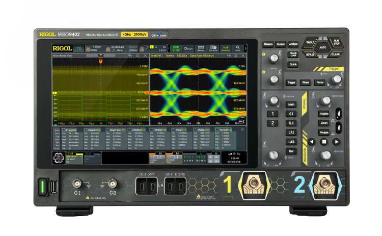Open the Math key menu
Image resolution: width=382 pixels, height=236 pixels.
click(291, 104)
